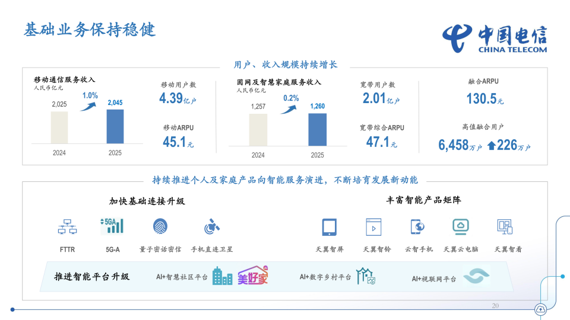
Task: Click the 加快基础连接升级 heading
Action: pos(147,201)
